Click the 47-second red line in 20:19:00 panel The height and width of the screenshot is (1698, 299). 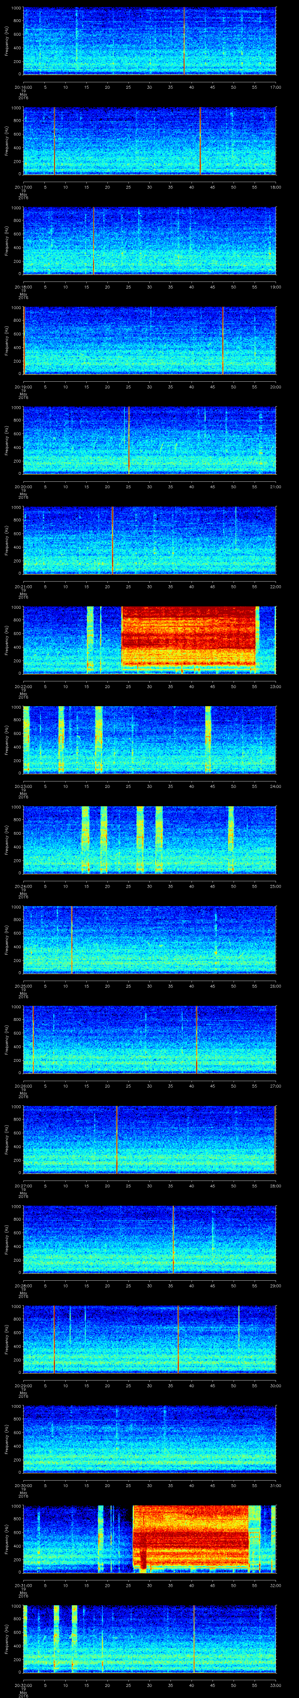pyautogui.click(x=223, y=341)
